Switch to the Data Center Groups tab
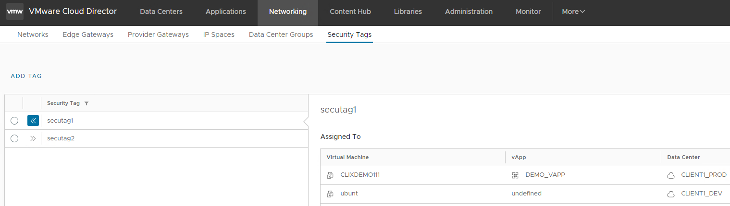Viewport: 730px width, 206px height. (281, 34)
